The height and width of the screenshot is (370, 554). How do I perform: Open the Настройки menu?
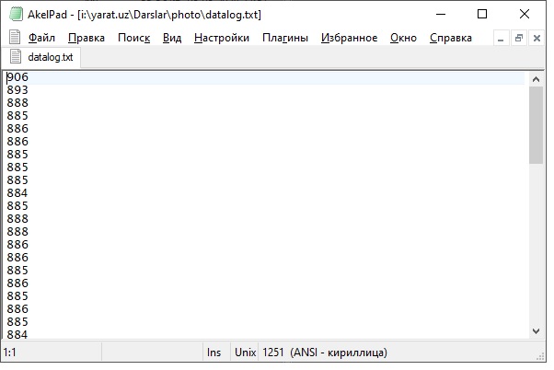click(222, 38)
